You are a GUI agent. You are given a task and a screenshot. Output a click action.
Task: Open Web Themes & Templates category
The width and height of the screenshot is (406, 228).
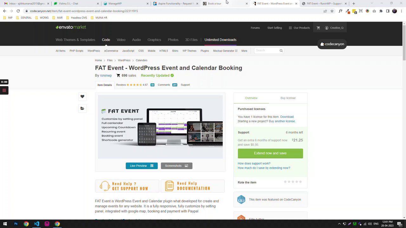(75, 40)
